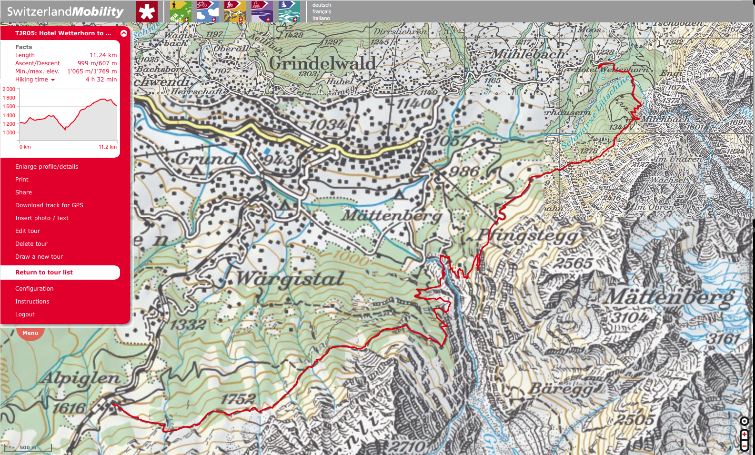
Task: Click the elevation value 1'065 m/1'769 m
Action: [x=92, y=71]
